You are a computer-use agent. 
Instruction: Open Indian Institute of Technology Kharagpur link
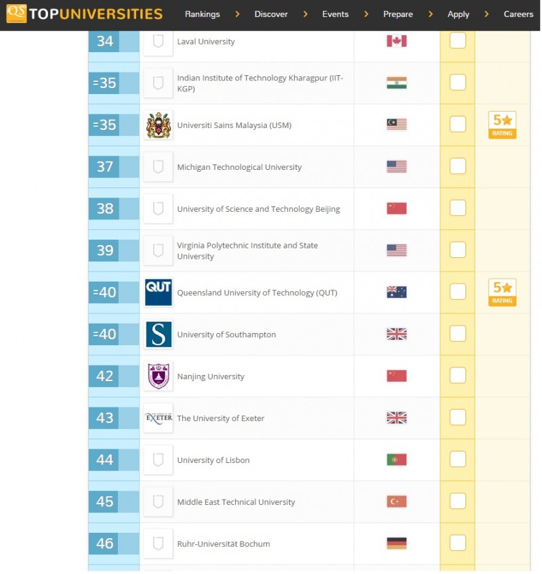pos(260,83)
